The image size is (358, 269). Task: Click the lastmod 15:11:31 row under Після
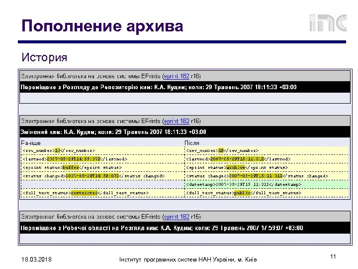click(267, 159)
